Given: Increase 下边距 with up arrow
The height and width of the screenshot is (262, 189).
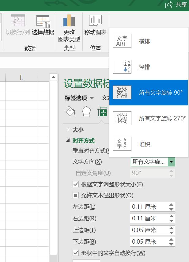Looking at the screenshot, I should point(171,239).
